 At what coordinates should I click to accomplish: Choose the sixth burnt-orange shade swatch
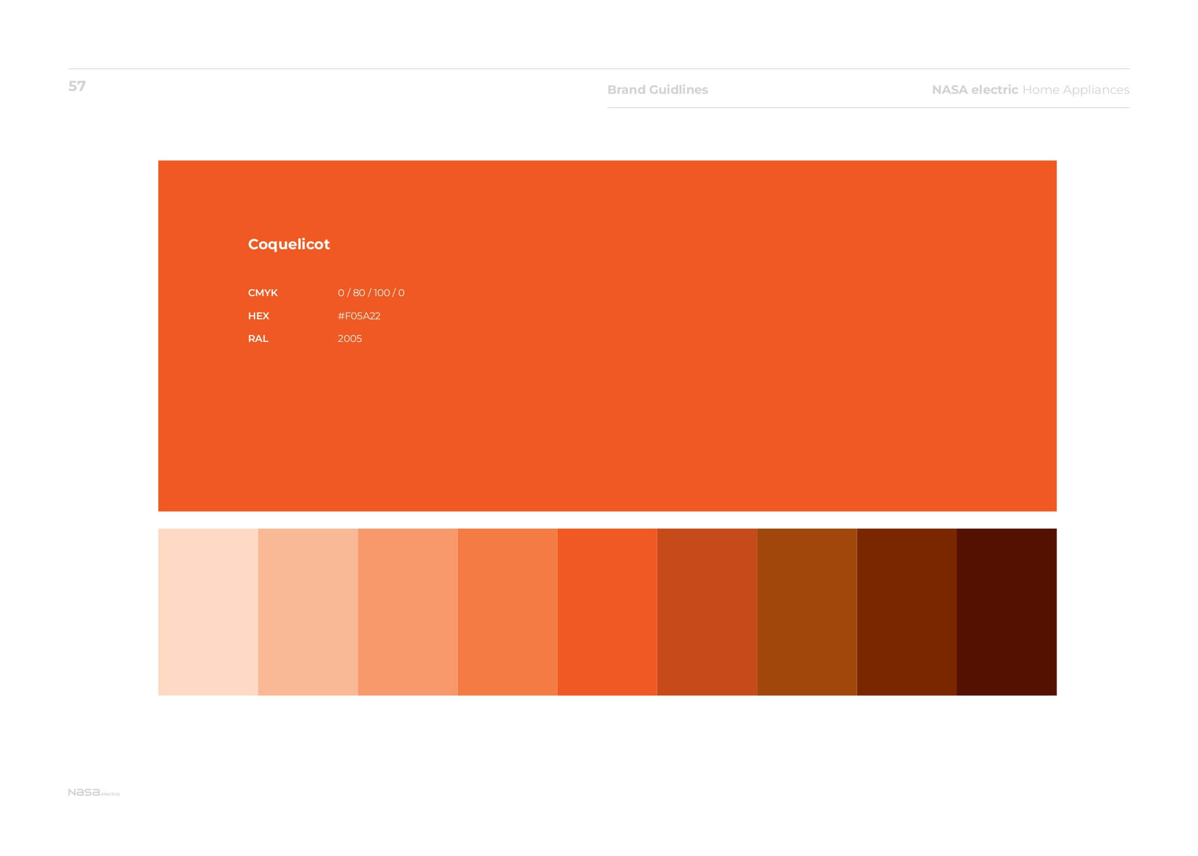707,612
